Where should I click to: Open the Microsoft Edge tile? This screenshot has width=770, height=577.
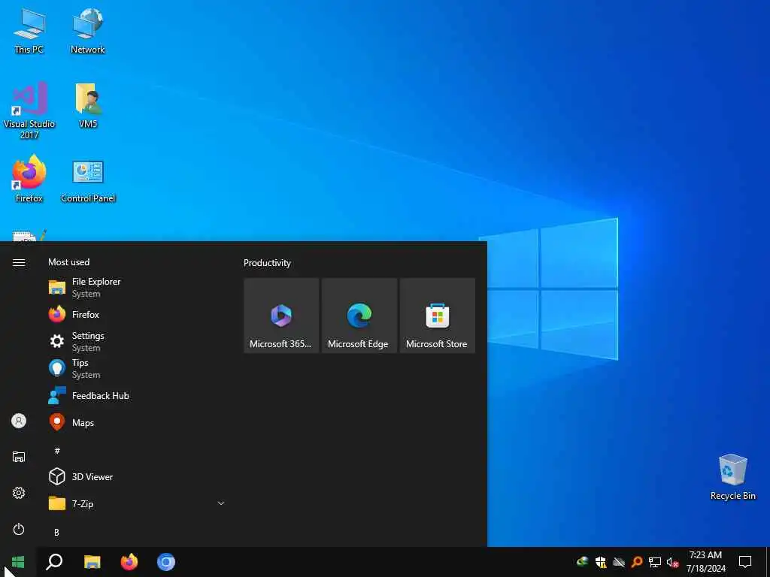359,316
